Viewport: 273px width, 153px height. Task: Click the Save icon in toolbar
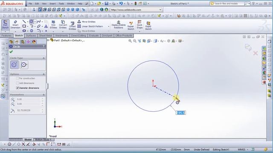[x=106, y=3]
